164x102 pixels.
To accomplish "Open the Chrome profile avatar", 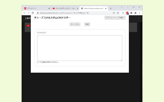I will pyautogui.click(x=135, y=13).
